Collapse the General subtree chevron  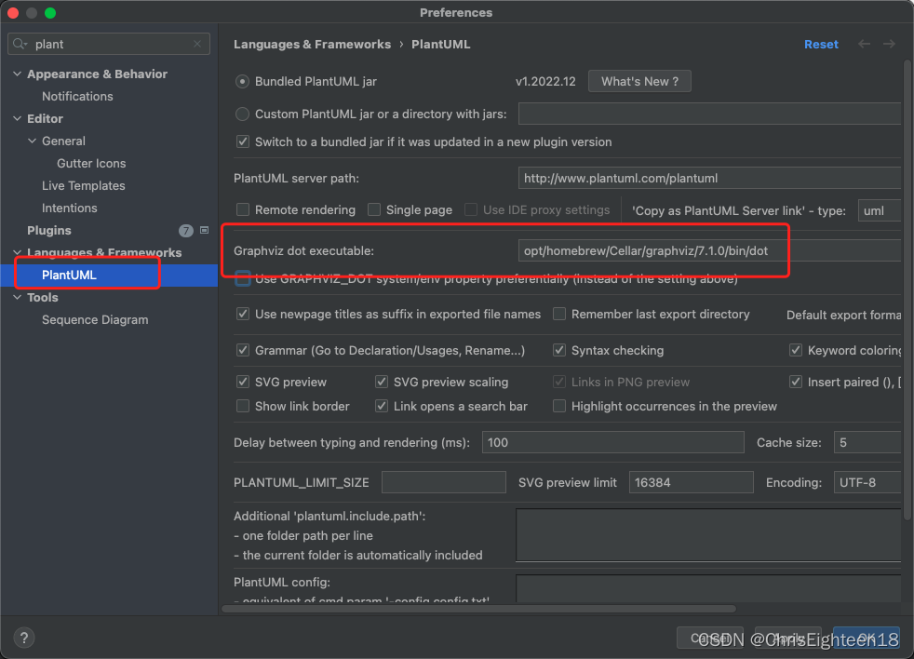pyautogui.click(x=32, y=141)
